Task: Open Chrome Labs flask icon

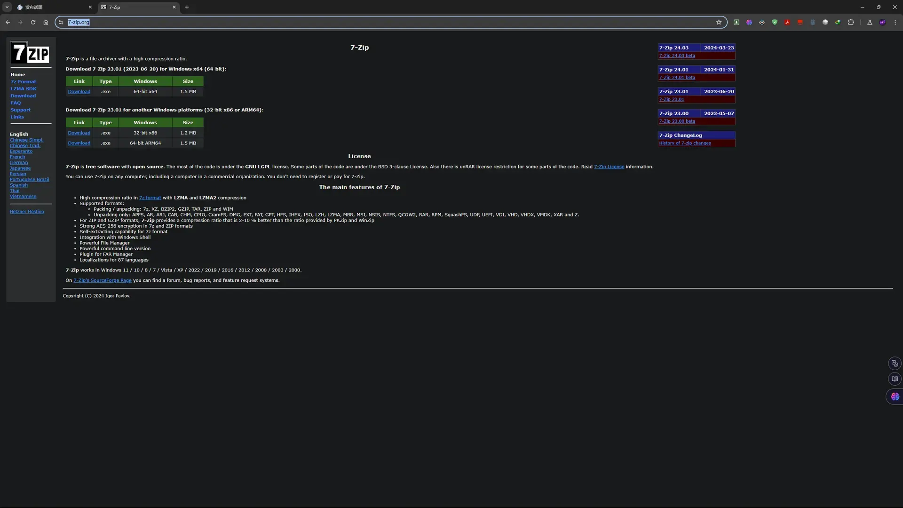Action: coord(870,22)
